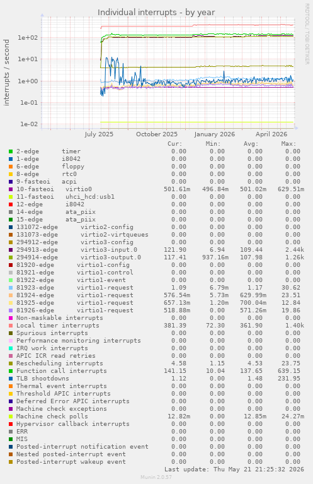313x484 pixels.
Task: Click the purple 10-fasteoi virtio0 legend swatch
Action: (x=11, y=189)
